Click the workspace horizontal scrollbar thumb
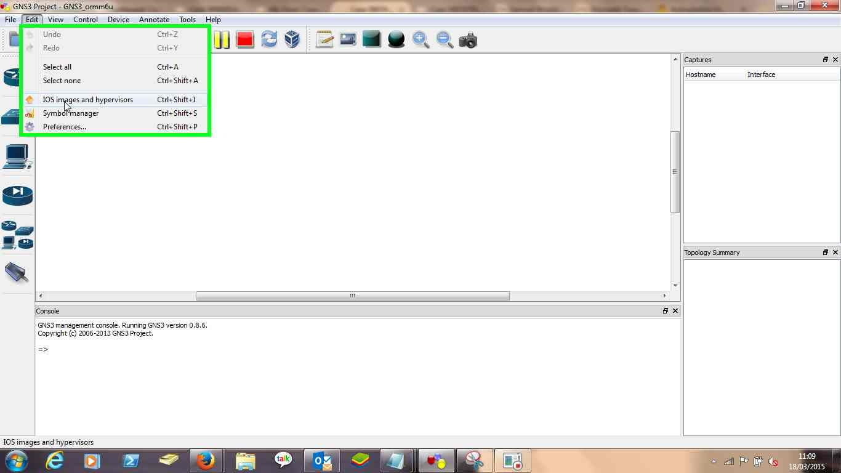Screen dimensions: 841x473 coord(353,296)
